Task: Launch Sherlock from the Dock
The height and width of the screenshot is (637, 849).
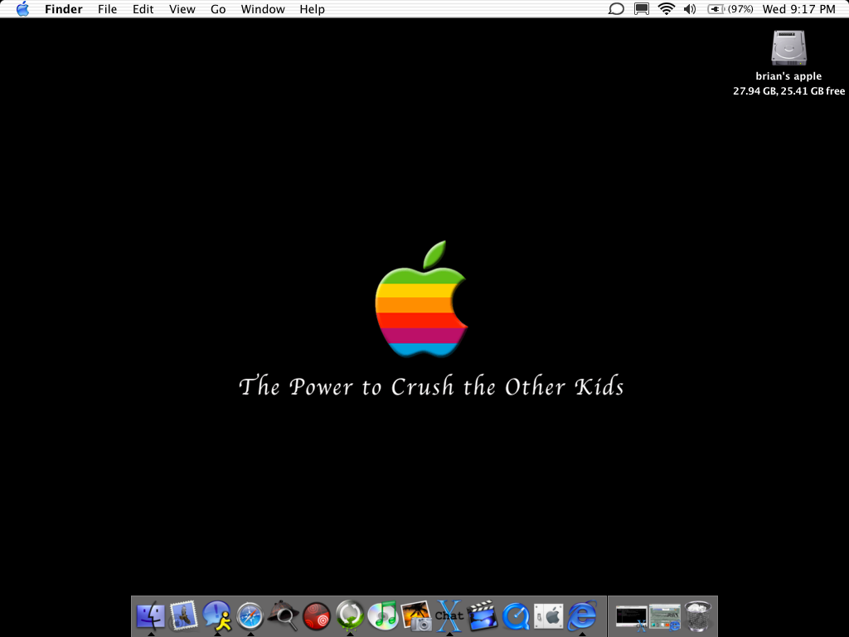Action: click(x=284, y=616)
